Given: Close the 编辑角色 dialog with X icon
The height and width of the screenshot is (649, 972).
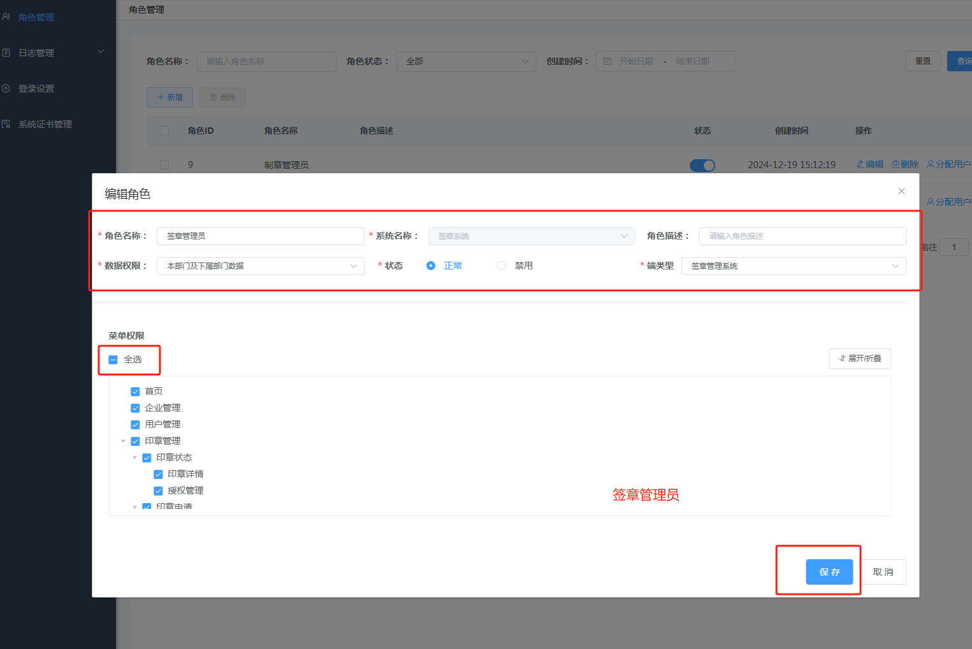Looking at the screenshot, I should [x=901, y=191].
